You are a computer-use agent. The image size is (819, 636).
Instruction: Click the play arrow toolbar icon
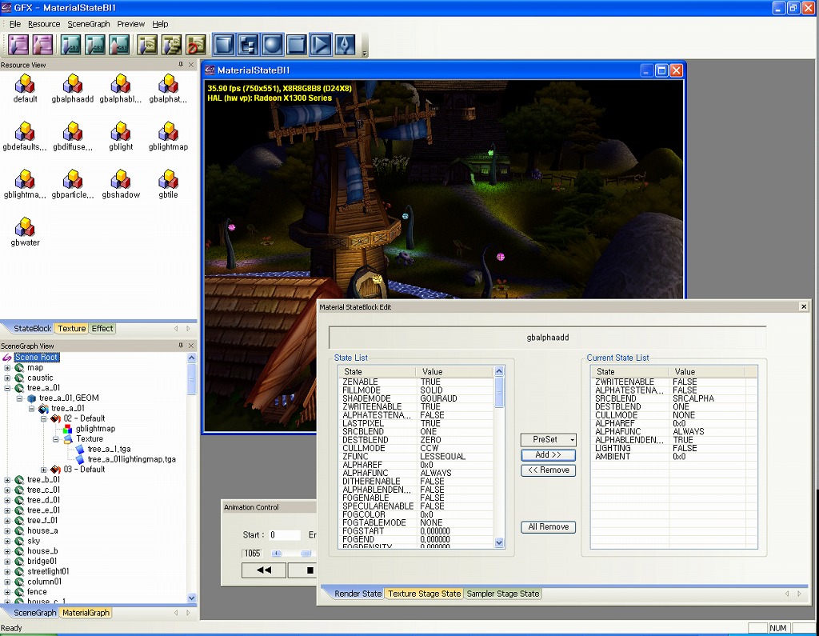pyautogui.click(x=321, y=44)
